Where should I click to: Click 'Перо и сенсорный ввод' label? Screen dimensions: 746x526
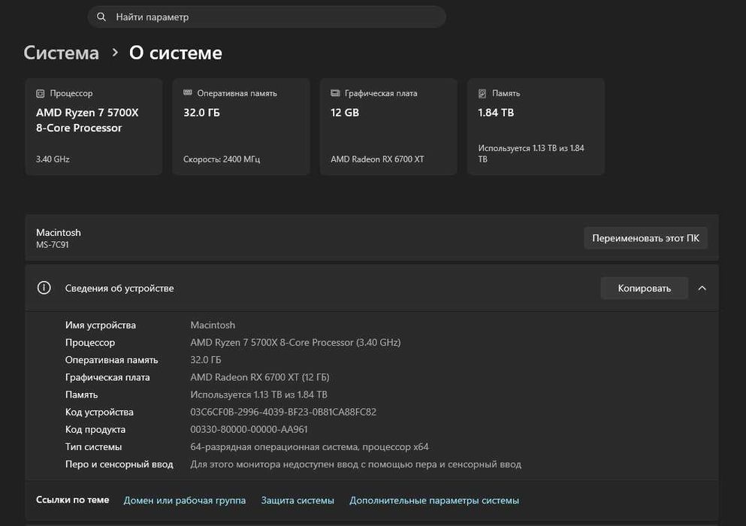click(x=119, y=464)
